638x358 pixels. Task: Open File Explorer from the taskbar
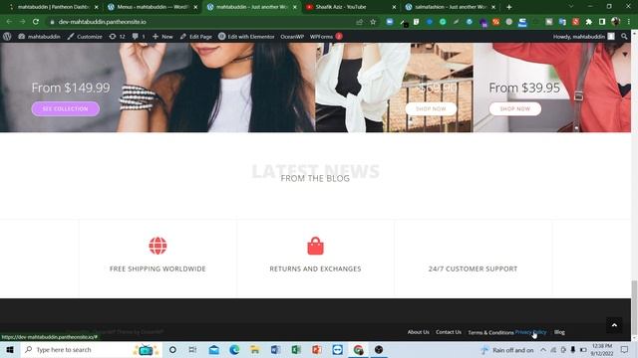point(255,349)
